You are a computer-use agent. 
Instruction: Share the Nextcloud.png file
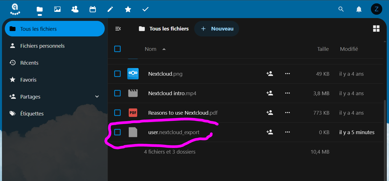(270, 74)
